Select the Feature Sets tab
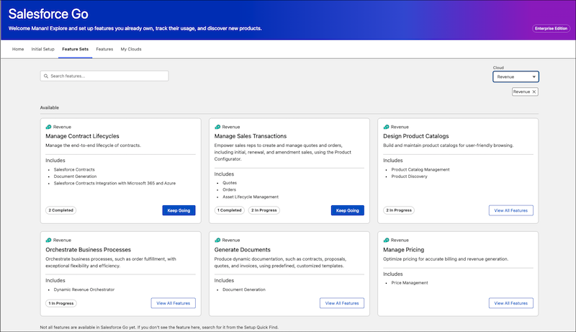Viewport: 576px width, 332px height. pos(76,49)
